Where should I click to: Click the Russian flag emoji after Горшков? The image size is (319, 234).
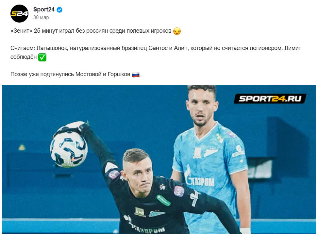[x=136, y=75]
